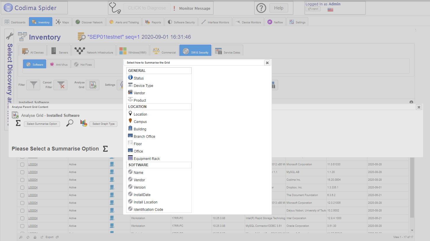Expand the Select Discovery side panel

pos(9,80)
